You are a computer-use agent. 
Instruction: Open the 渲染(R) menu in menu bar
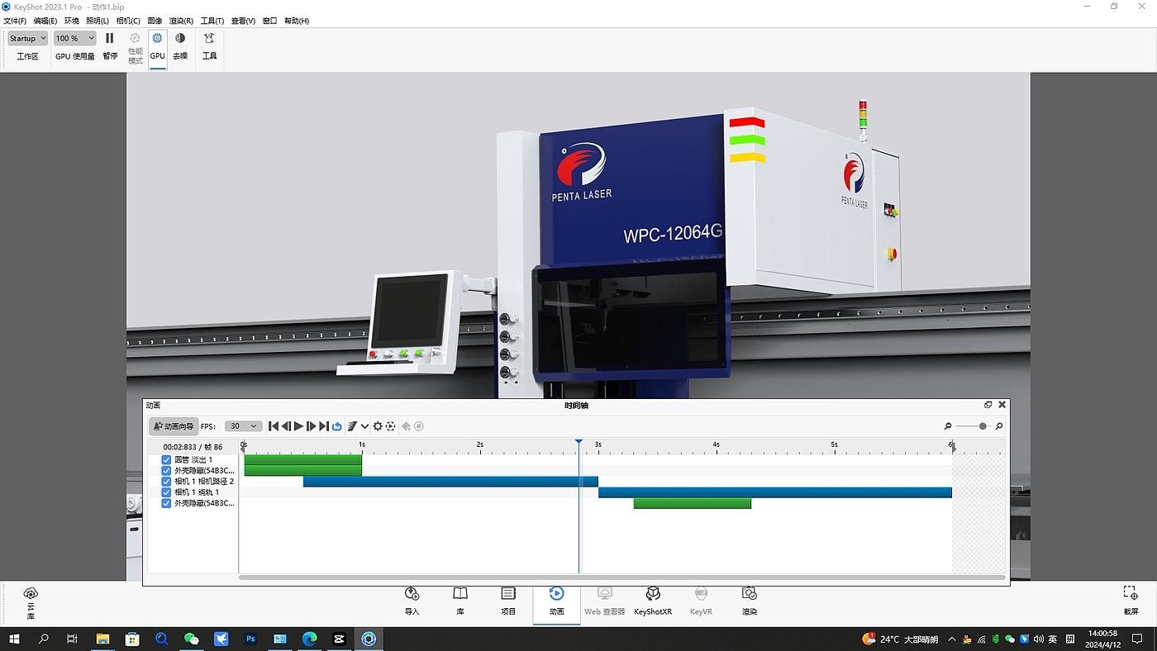coord(181,21)
